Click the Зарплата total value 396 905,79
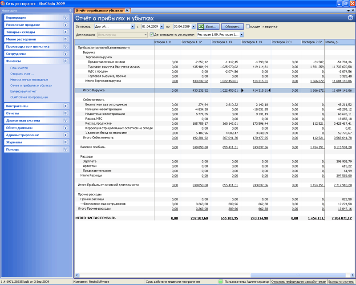356x285 pixels. pos(344,161)
